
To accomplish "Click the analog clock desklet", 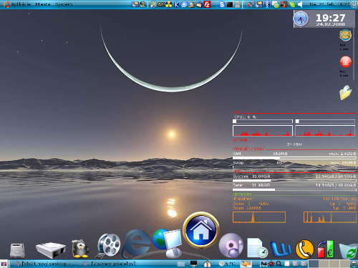I will (x=301, y=19).
